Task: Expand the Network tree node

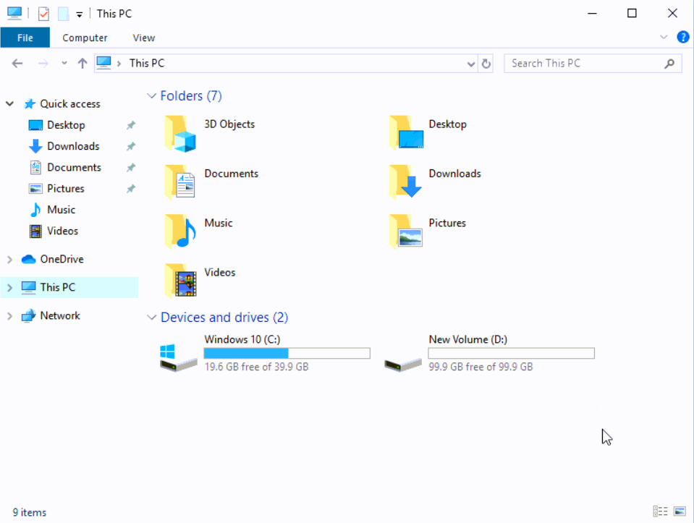Action: [9, 316]
